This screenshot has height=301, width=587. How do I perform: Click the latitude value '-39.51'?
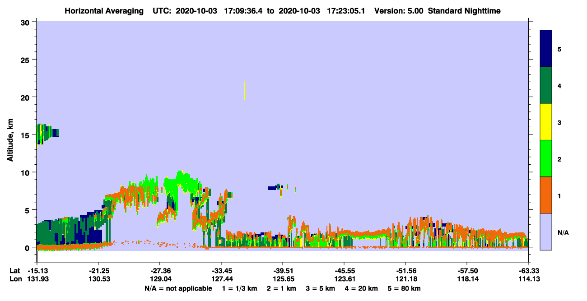click(282, 270)
